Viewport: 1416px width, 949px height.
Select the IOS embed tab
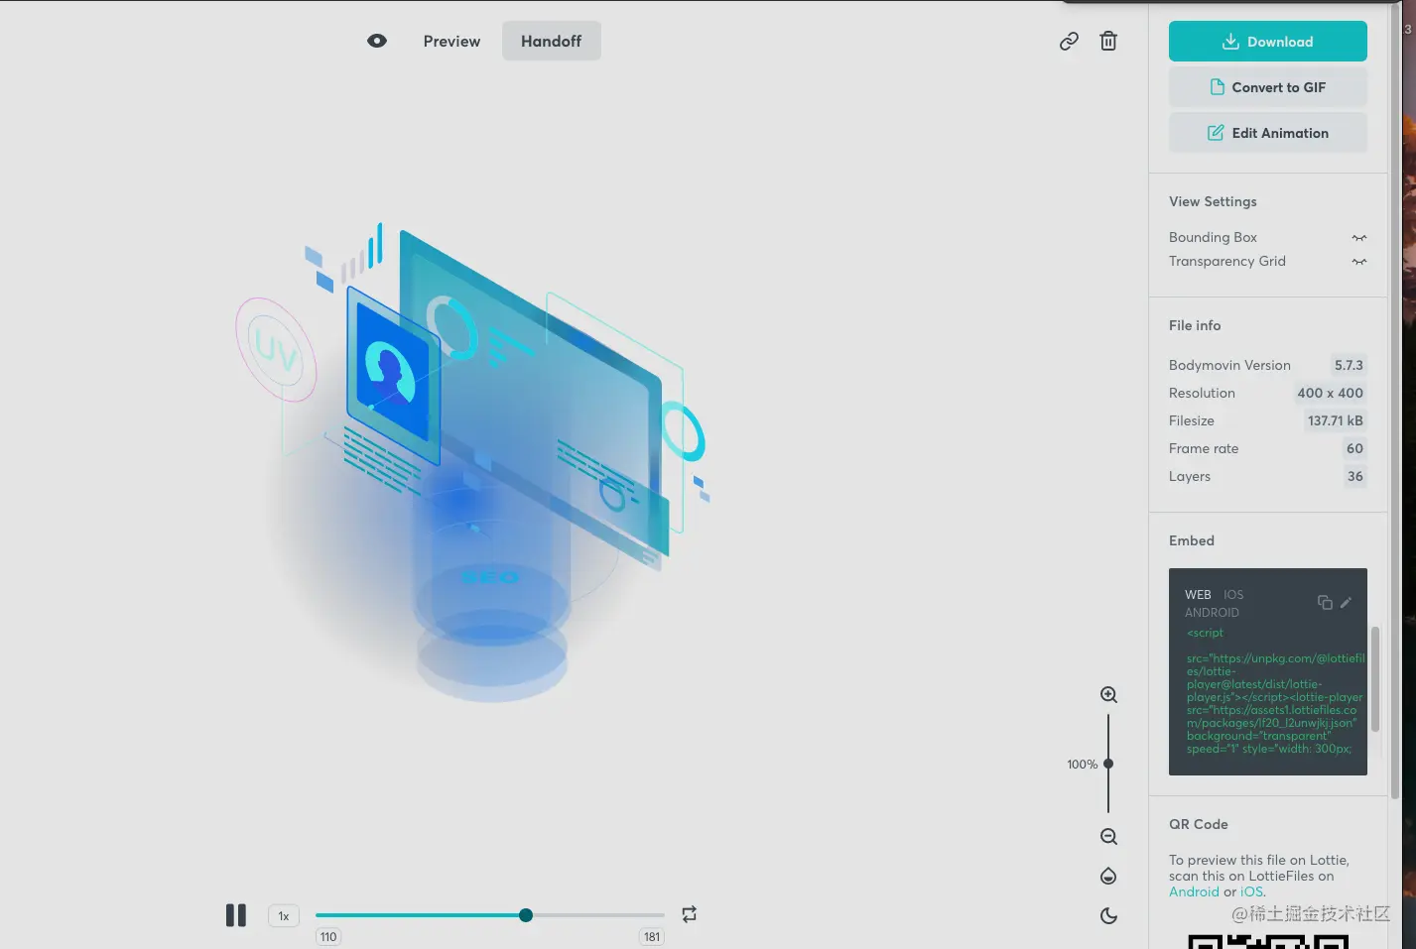[1233, 595]
